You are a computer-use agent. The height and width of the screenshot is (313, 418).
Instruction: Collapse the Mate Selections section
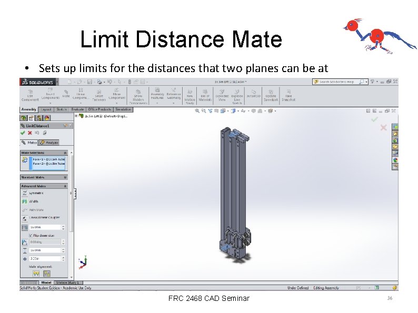coord(65,153)
